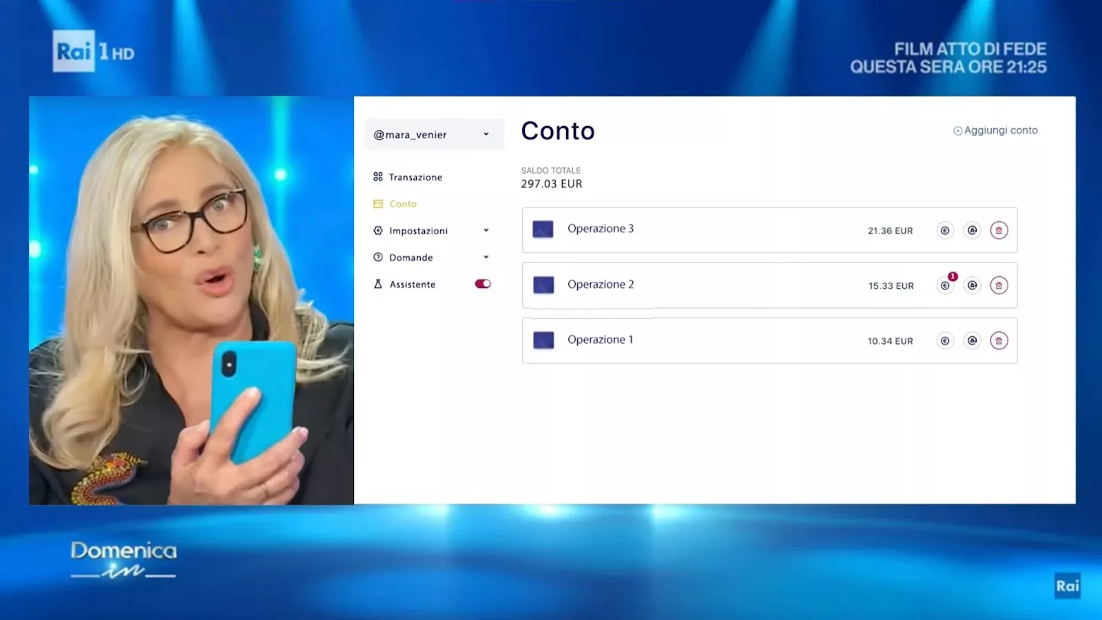Expand the Domande submenu arrow
Screen dimensions: 1102x620
point(486,257)
